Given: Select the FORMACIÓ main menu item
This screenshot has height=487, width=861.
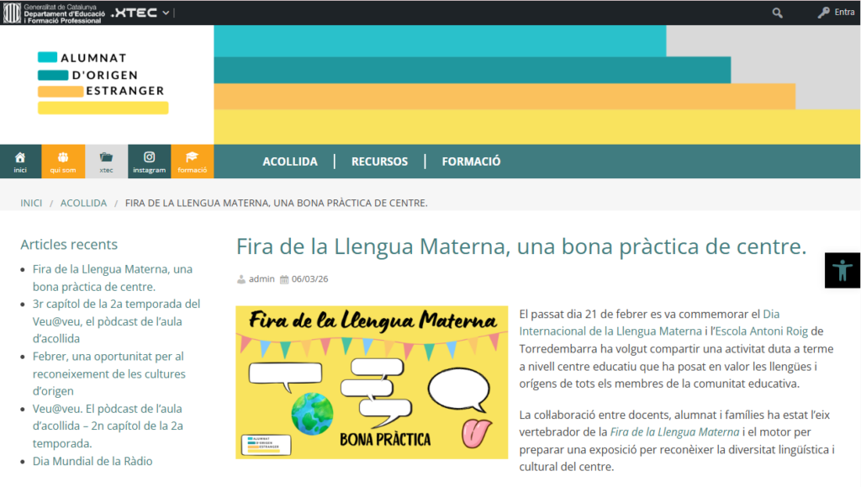Looking at the screenshot, I should coord(471,161).
